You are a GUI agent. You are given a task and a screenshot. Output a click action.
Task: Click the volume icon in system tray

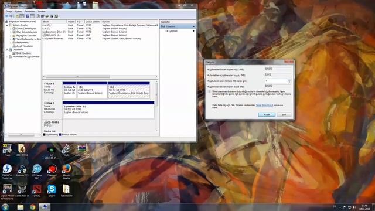click(x=354, y=207)
